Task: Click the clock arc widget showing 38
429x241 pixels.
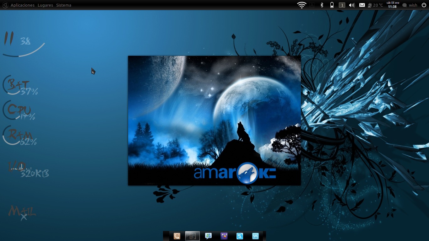Action: (24, 44)
